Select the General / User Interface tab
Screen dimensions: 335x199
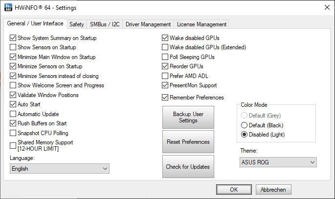35,23
